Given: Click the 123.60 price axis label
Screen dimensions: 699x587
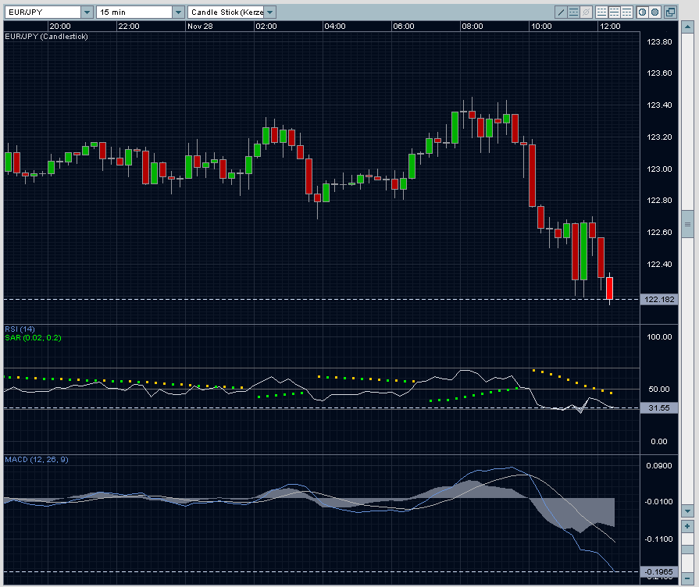Looking at the screenshot, I should (659, 73).
